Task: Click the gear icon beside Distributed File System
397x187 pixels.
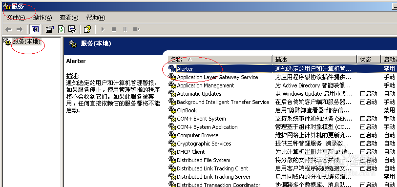Action: tap(172, 160)
